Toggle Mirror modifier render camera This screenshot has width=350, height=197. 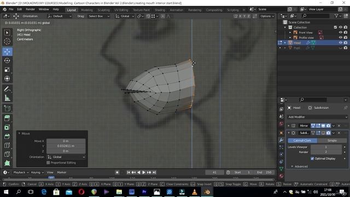(x=328, y=126)
